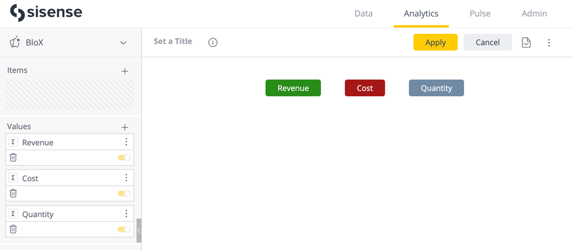This screenshot has height=250, width=573.
Task: Click the save widget document icon
Action: 526,42
